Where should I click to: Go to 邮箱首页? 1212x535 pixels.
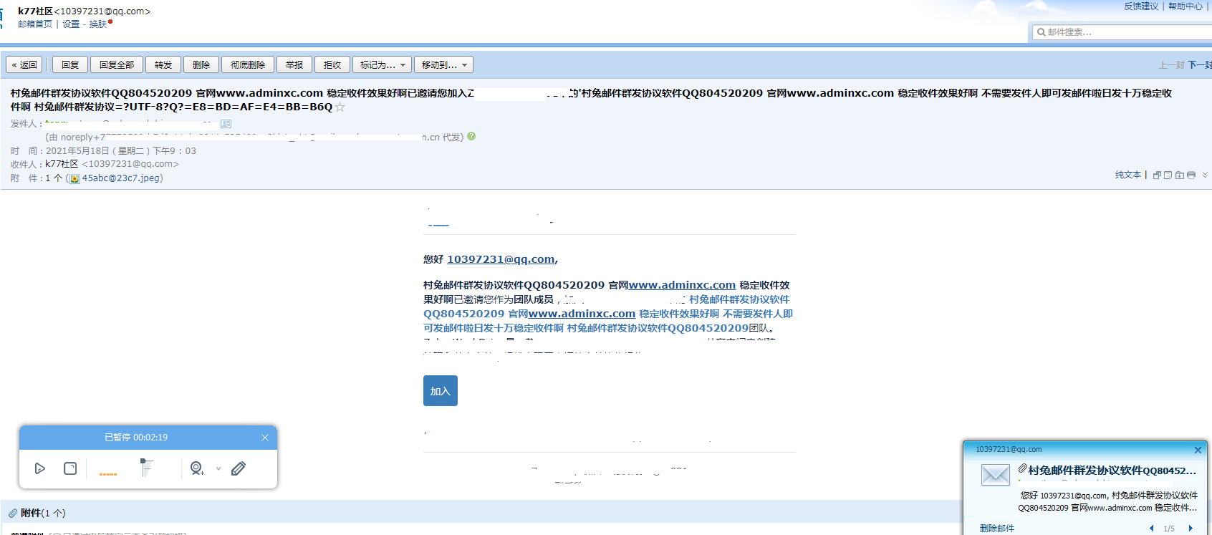[x=35, y=24]
